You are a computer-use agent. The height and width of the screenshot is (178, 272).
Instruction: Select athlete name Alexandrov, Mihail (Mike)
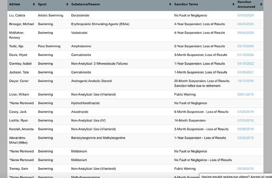[x=18, y=140]
